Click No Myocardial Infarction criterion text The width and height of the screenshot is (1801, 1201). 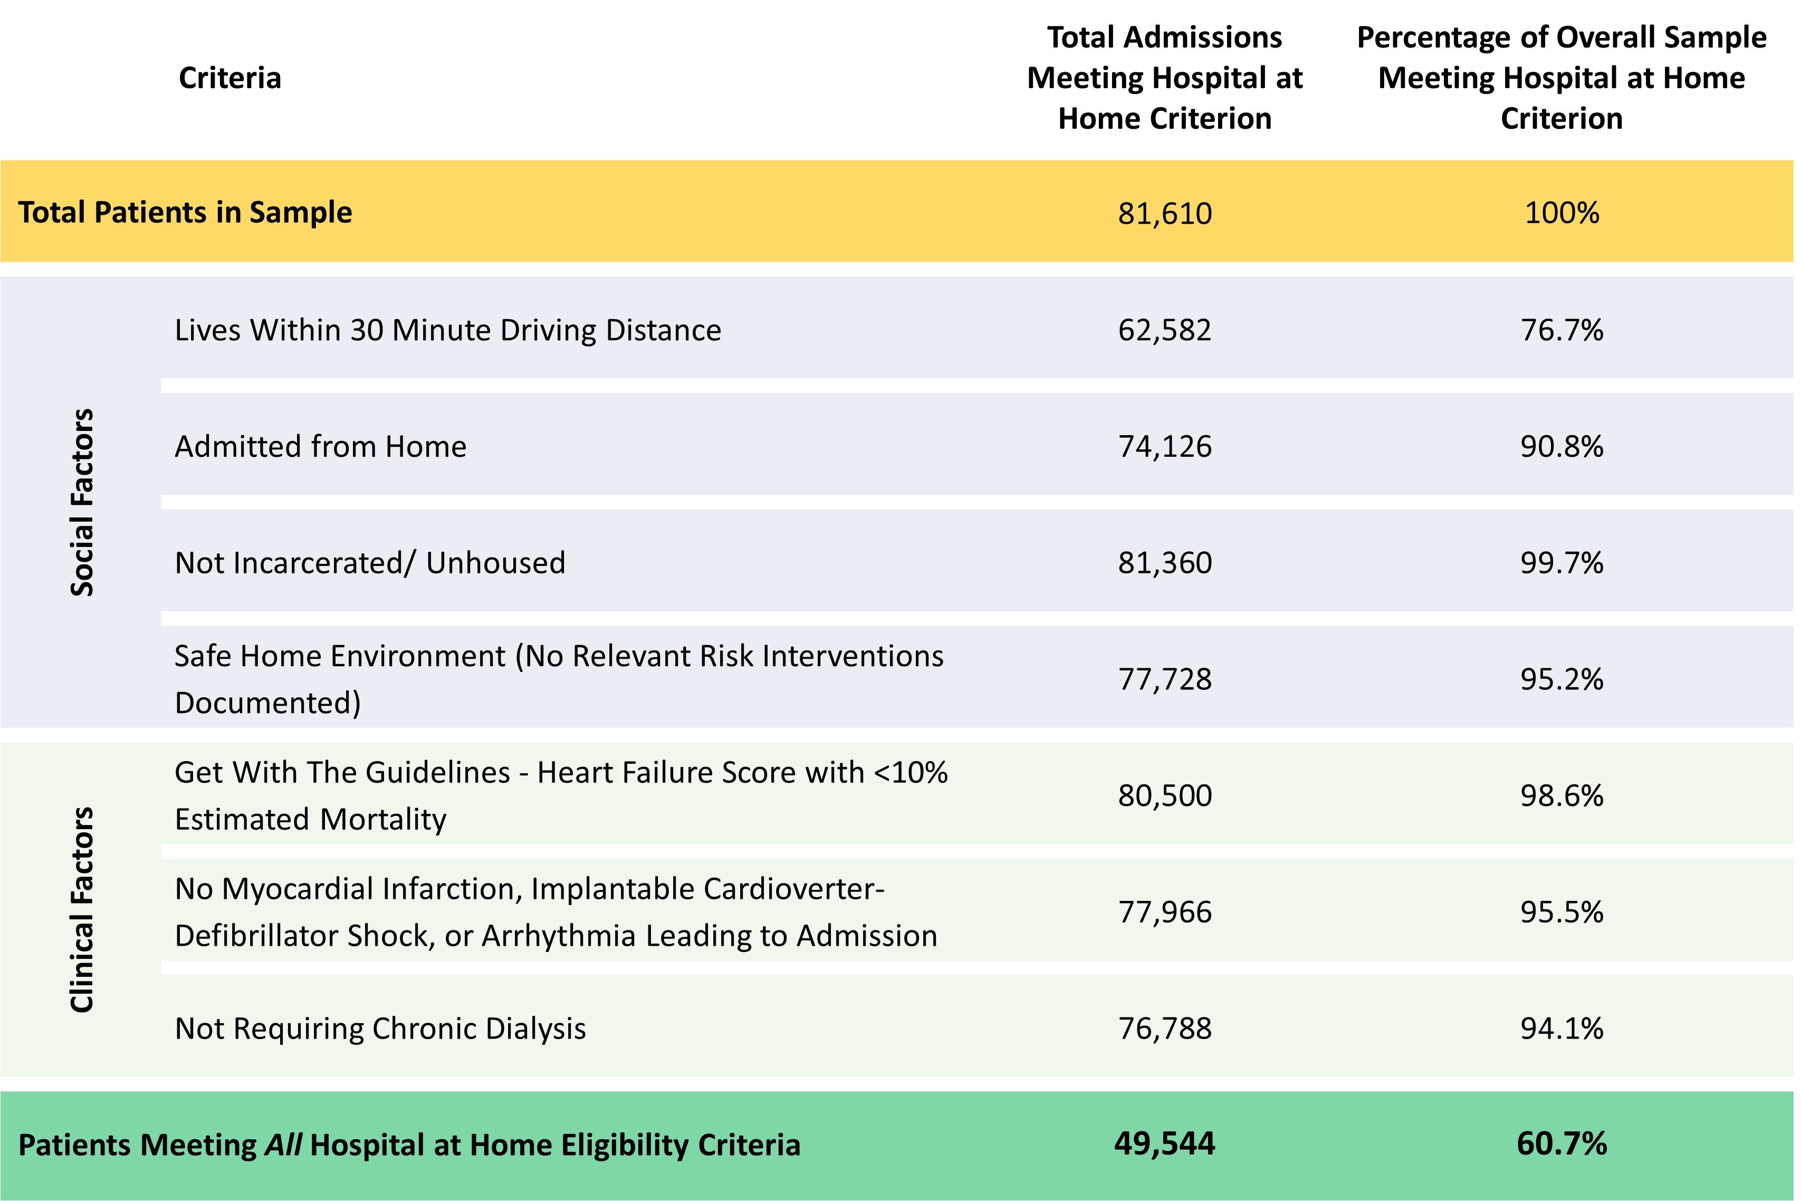coord(555,911)
